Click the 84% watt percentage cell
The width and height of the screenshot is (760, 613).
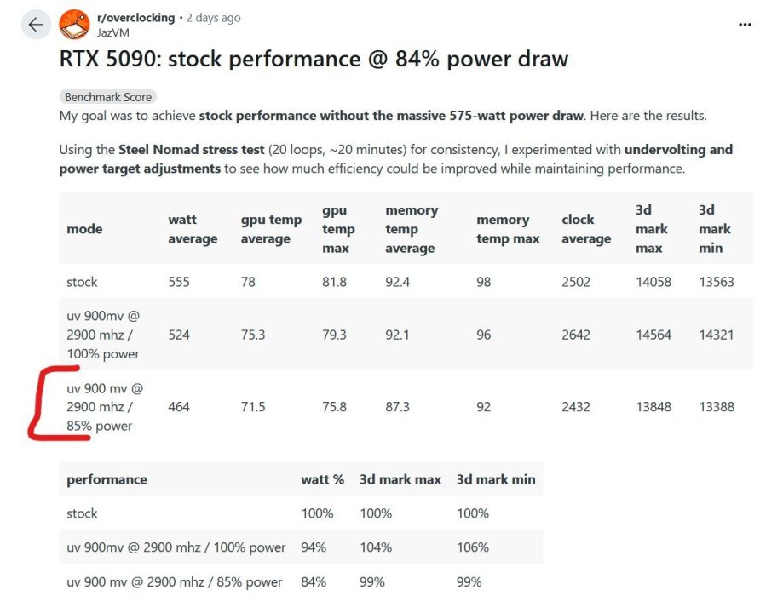(314, 582)
